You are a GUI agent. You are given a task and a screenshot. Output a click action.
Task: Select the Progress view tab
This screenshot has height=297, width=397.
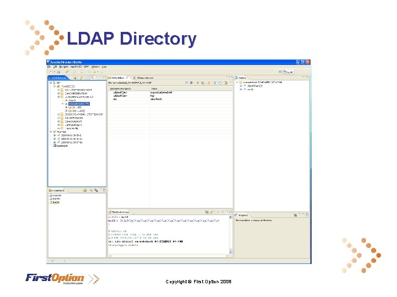pyautogui.click(x=242, y=215)
